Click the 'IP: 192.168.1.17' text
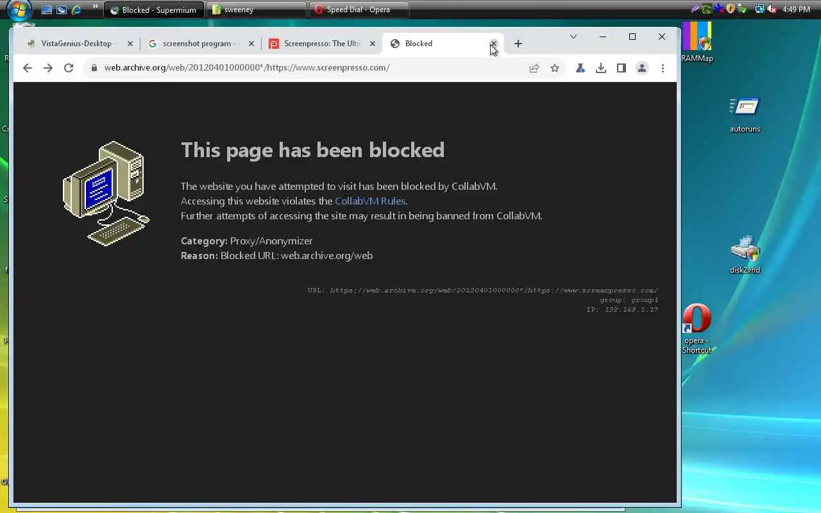Screen dimensions: 821x513 622,310
